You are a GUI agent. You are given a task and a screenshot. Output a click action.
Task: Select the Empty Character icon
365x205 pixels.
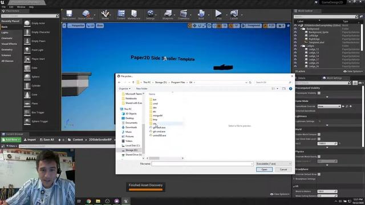(x=27, y=32)
